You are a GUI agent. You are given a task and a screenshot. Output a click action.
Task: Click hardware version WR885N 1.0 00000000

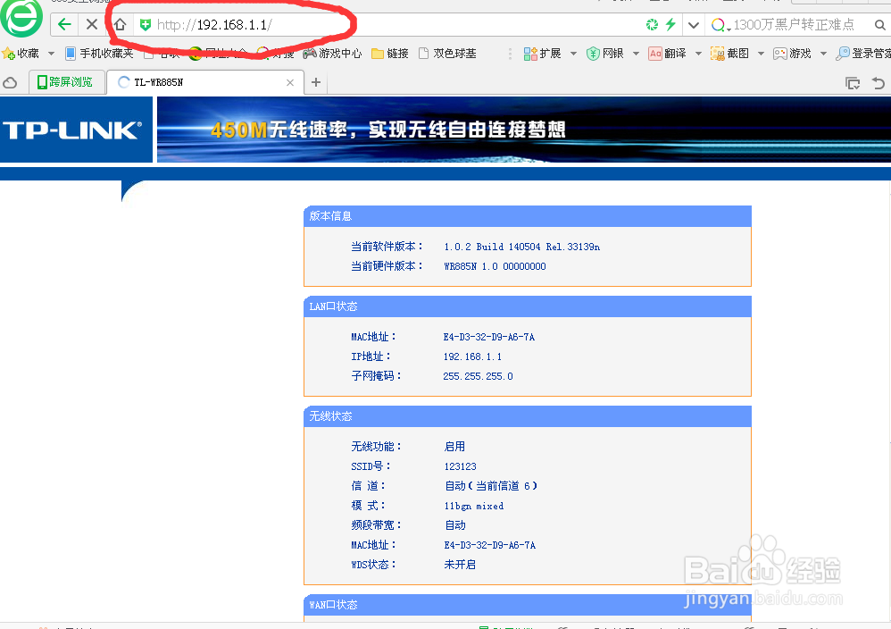(495, 266)
